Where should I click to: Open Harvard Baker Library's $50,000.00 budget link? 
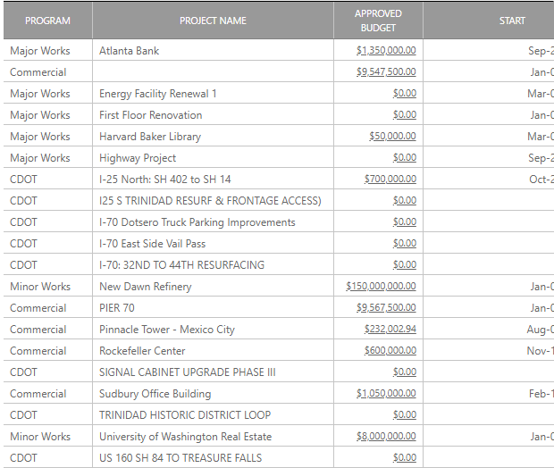click(x=392, y=137)
